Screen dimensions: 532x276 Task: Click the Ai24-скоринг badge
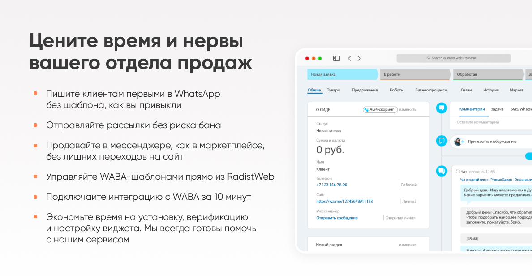tap(380, 110)
